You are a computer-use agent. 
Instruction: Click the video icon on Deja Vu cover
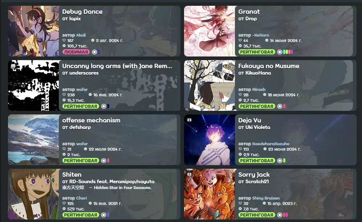(x=189, y=120)
